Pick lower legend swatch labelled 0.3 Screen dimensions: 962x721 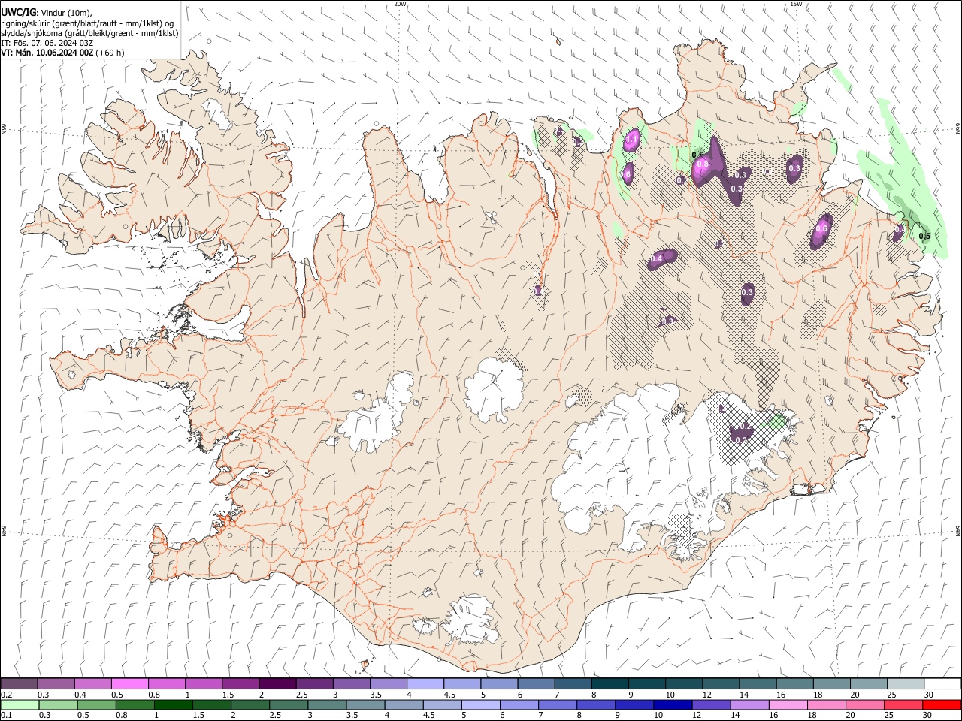(x=58, y=704)
